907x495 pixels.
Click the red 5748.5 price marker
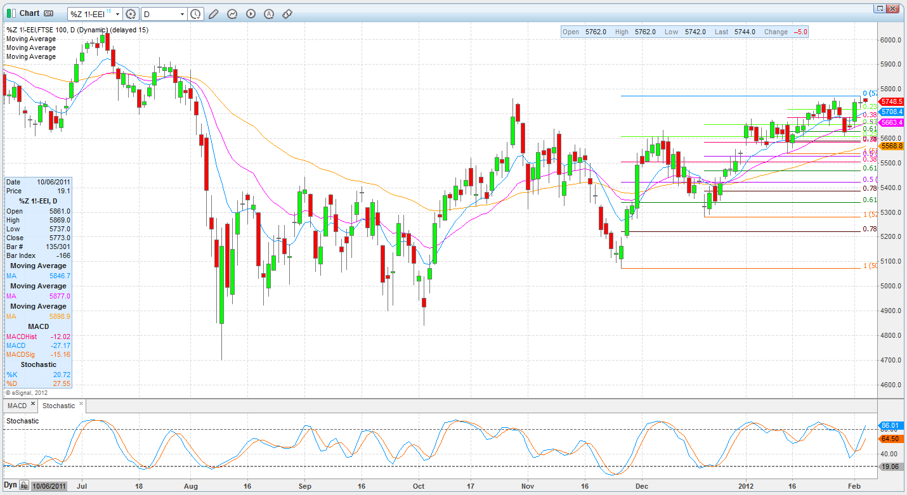[x=891, y=101]
